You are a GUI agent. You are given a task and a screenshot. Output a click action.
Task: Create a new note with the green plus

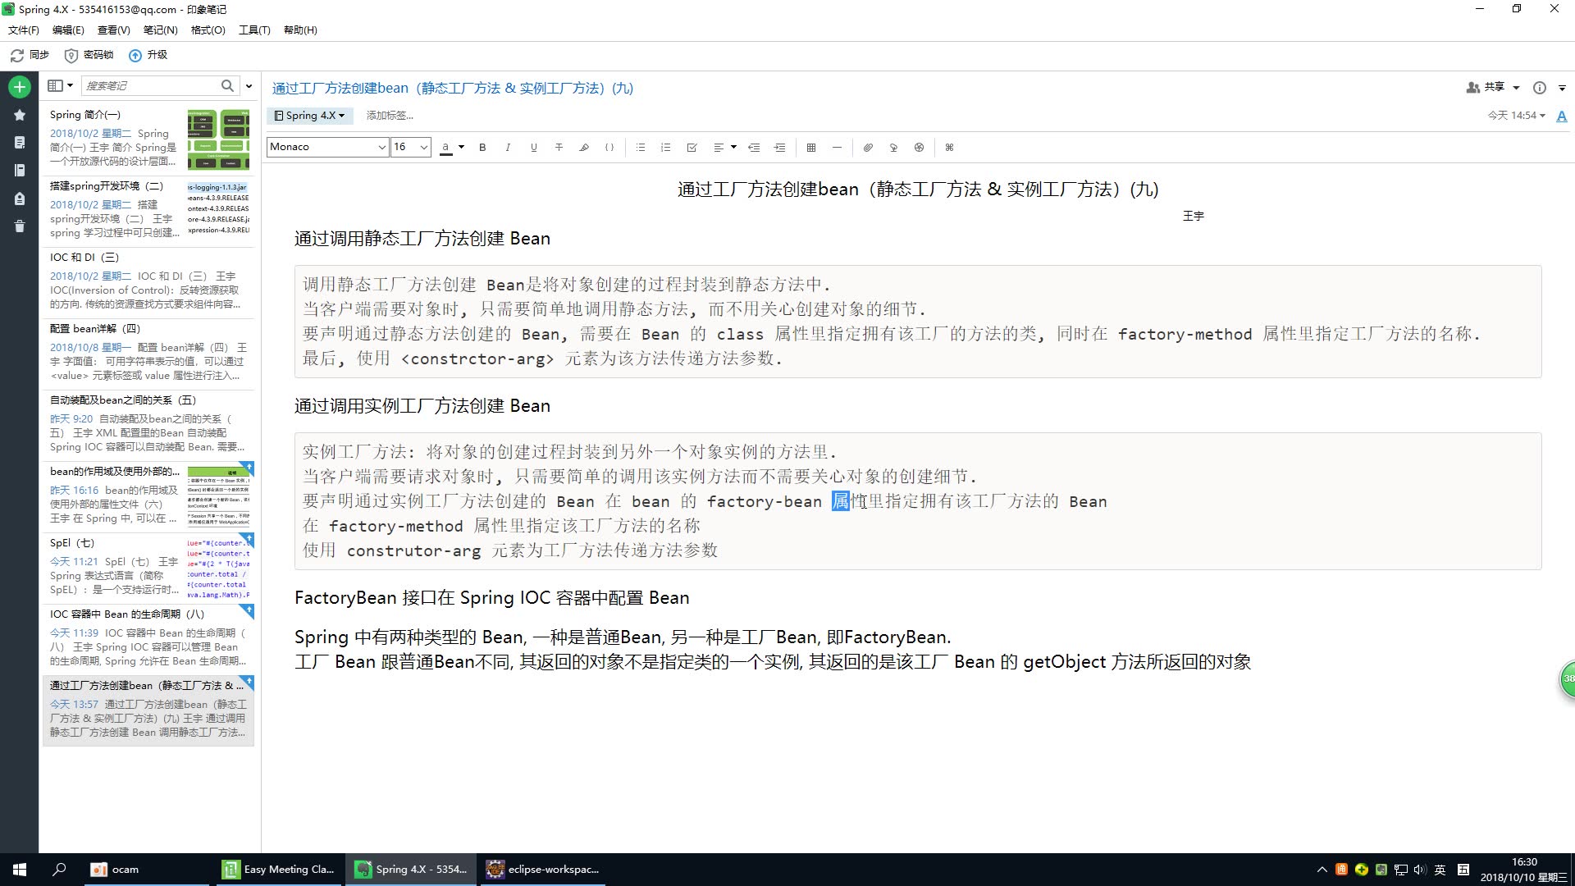point(19,86)
